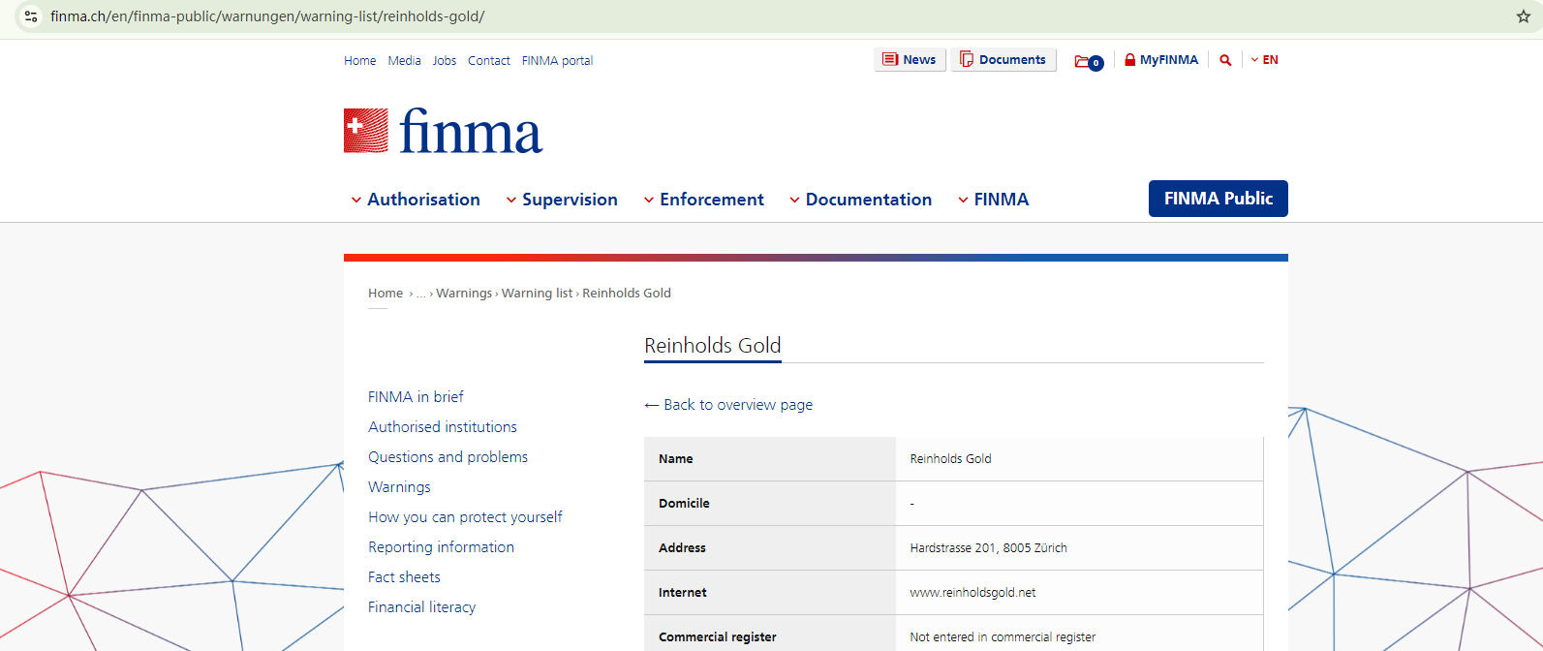This screenshot has height=651, width=1543.
Task: Open the search magnifier icon
Action: point(1225,60)
